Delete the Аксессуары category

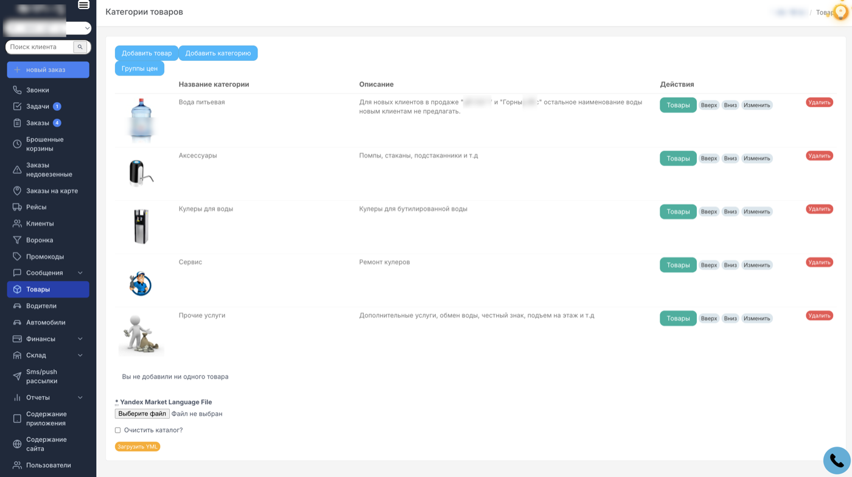click(x=819, y=156)
